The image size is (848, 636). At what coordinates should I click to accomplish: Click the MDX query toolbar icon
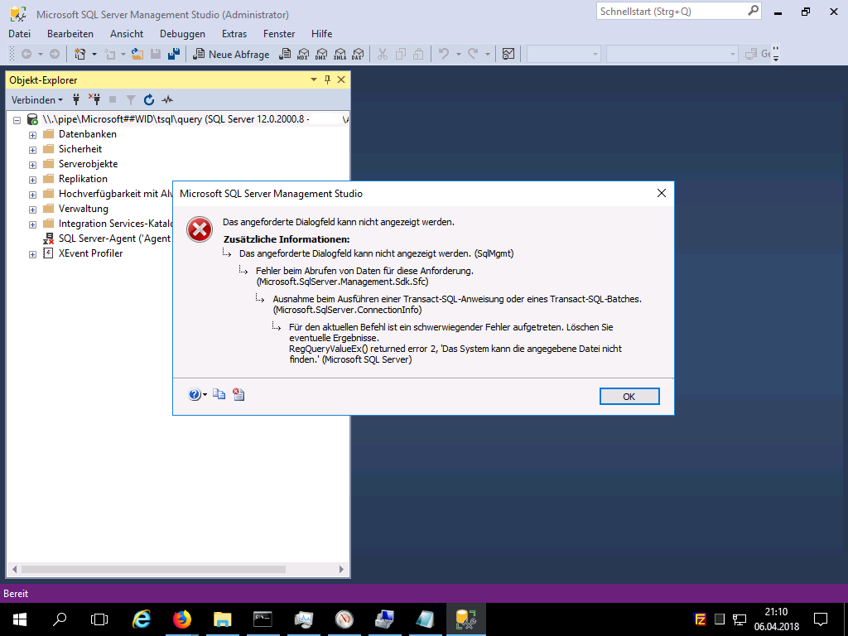[x=302, y=54]
